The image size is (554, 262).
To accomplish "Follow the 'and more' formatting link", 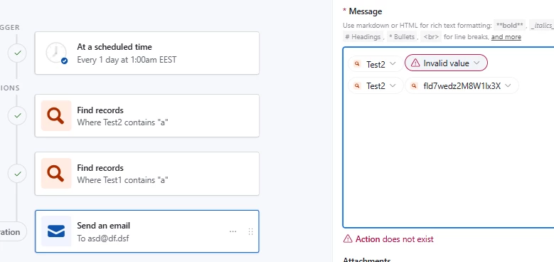I will pos(506,37).
